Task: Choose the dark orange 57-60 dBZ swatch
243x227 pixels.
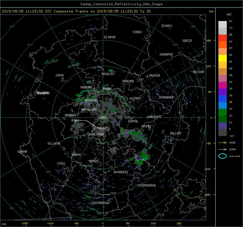Action: coord(222,45)
